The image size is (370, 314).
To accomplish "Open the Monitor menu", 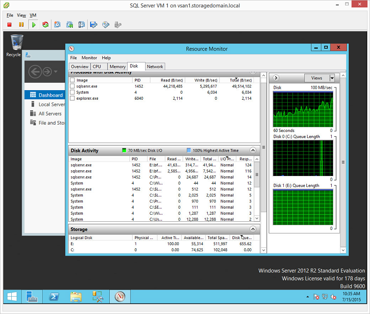I will click(x=89, y=57).
